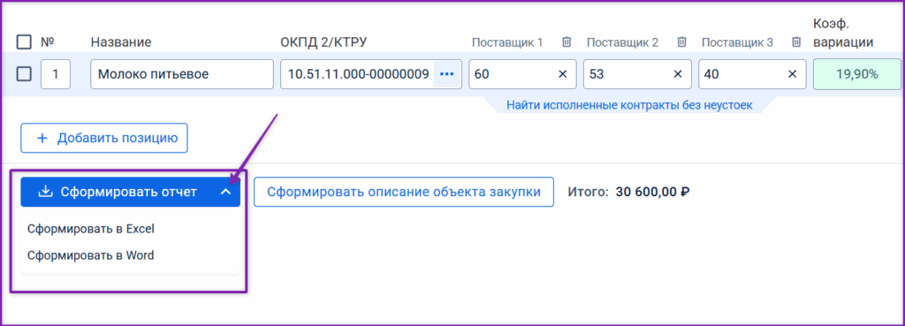Click the row number field 1
The height and width of the screenshot is (326, 905).
click(x=56, y=74)
